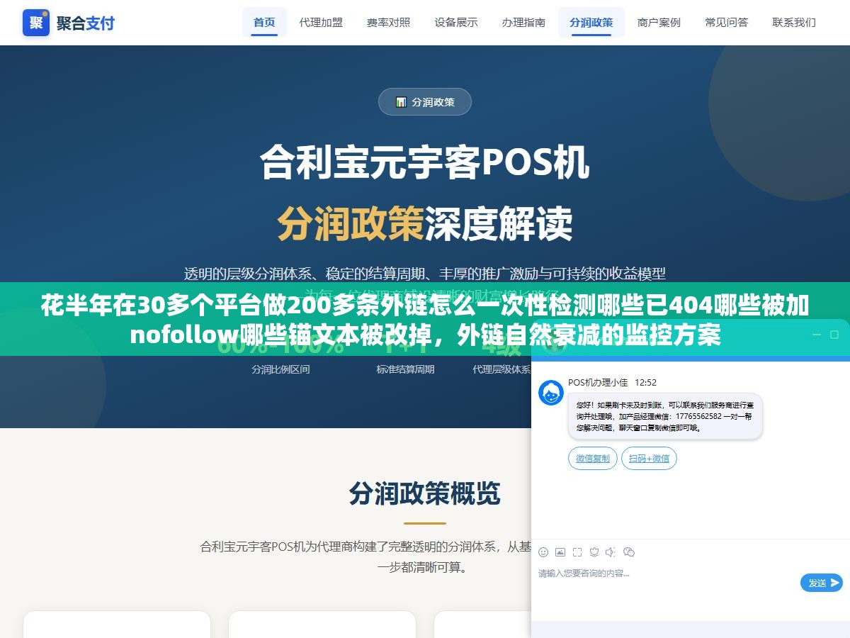Open the emoji picker in chat

pos(543,552)
